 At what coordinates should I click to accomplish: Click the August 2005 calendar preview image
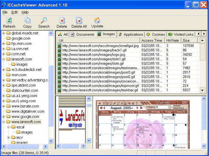tap(143, 124)
